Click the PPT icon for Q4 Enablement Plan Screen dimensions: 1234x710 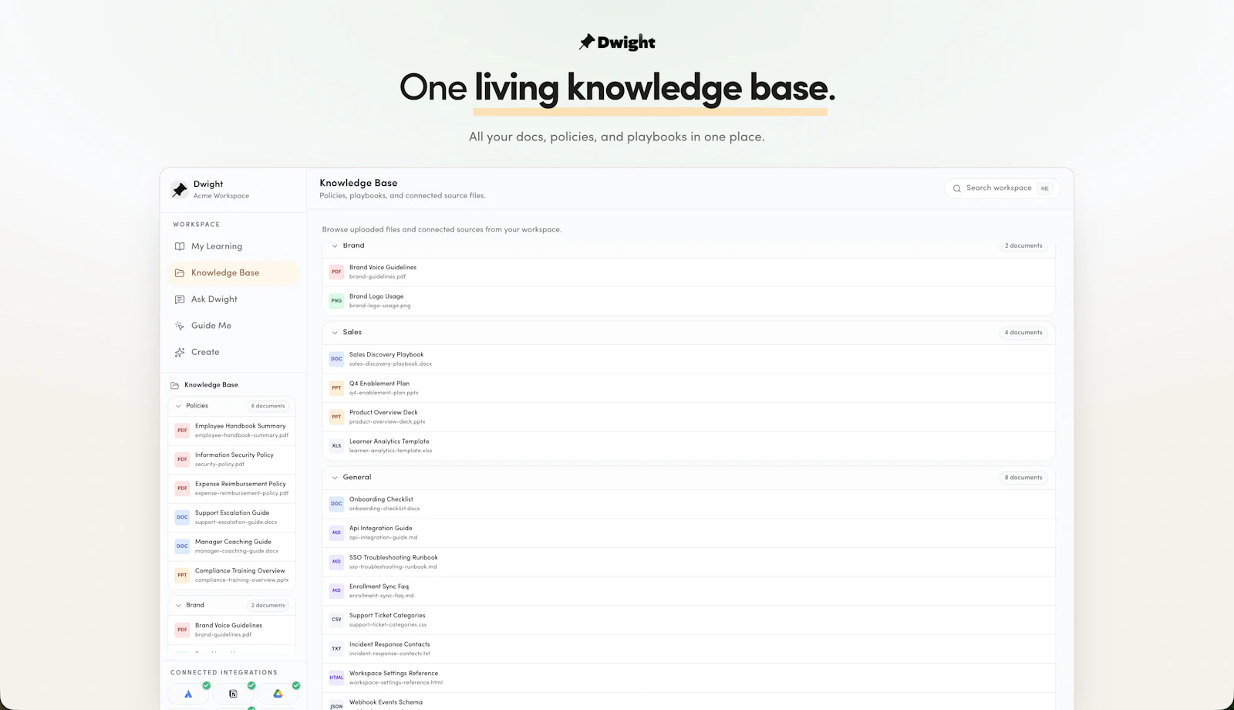coord(336,388)
